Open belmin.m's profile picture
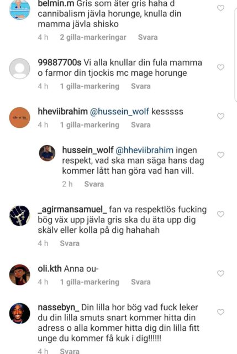 20,9
